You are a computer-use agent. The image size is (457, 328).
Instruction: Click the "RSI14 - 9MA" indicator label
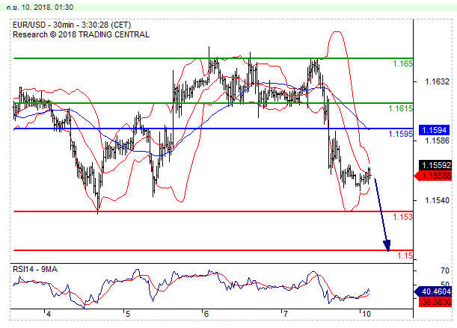point(35,270)
